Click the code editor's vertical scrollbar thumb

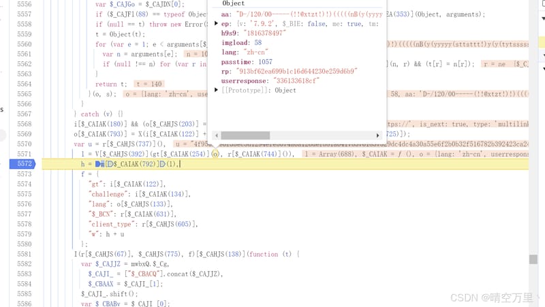533,259
